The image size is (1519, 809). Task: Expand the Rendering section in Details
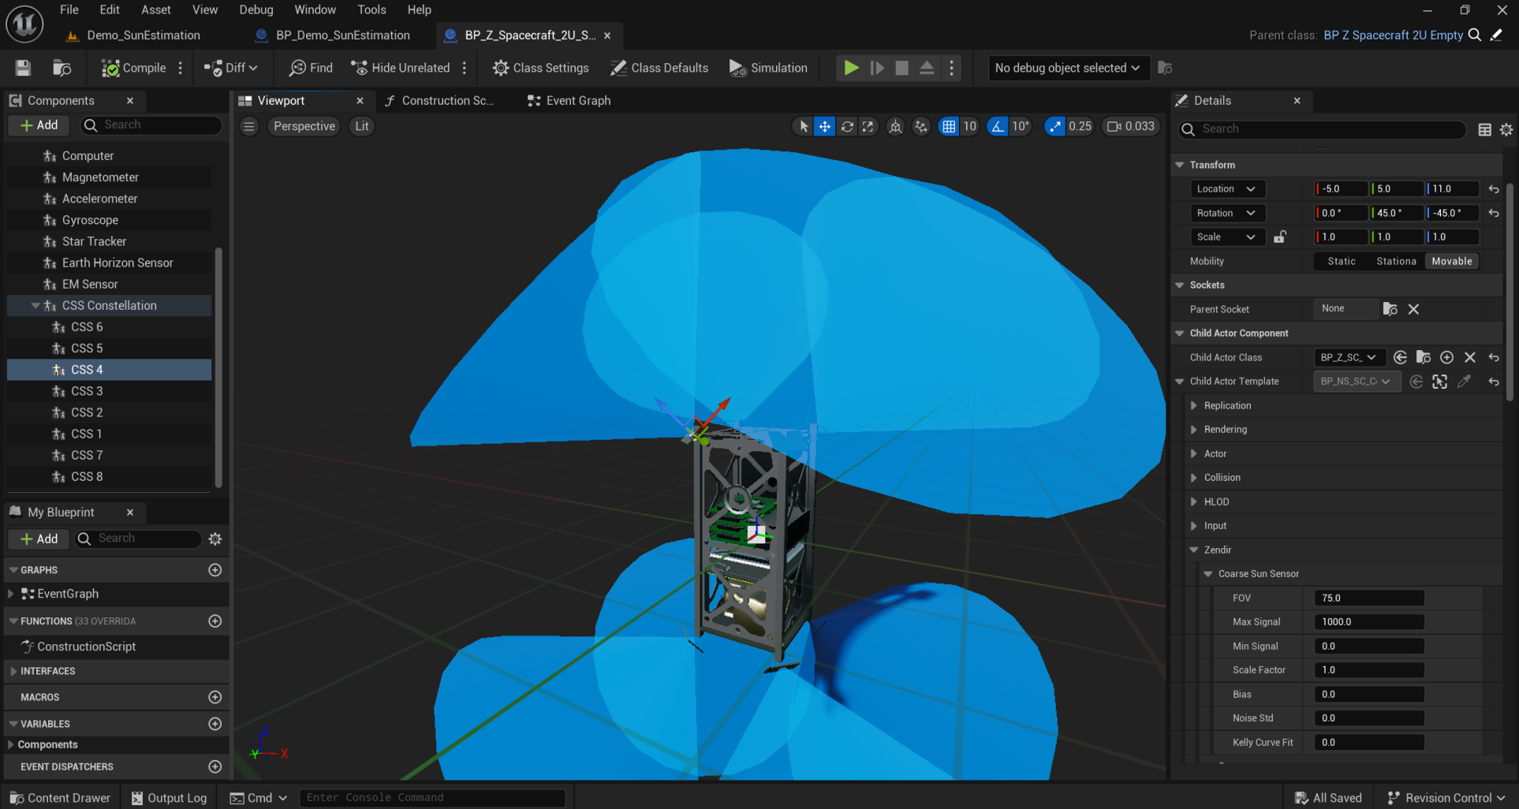click(1194, 430)
